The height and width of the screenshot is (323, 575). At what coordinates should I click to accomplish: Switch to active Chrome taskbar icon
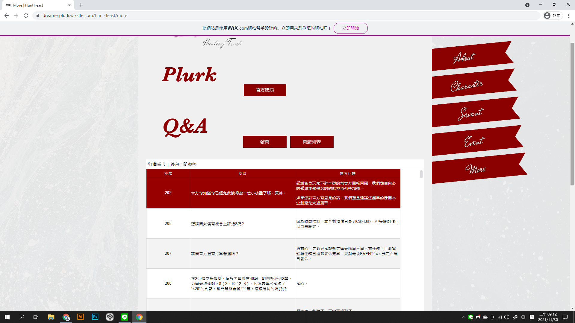(x=139, y=317)
